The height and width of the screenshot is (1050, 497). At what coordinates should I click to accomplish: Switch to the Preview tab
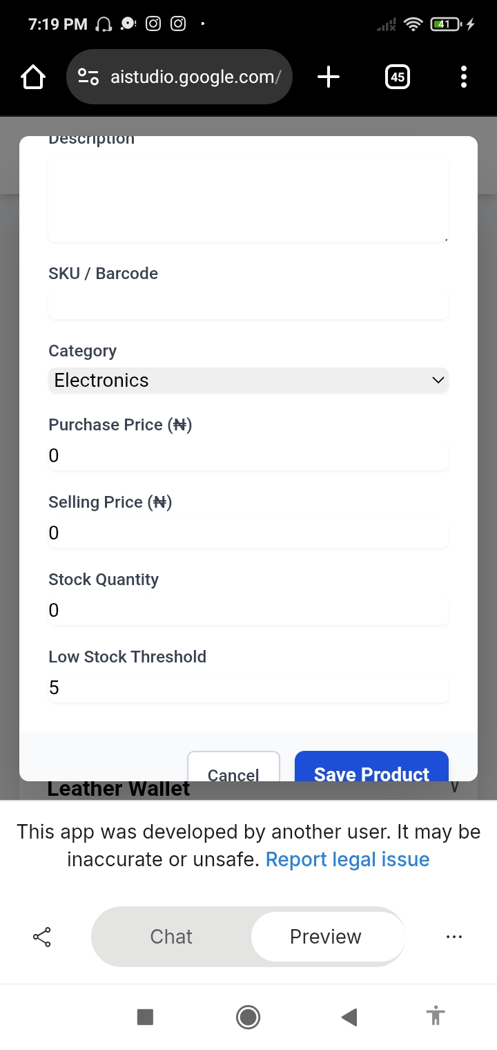click(326, 937)
